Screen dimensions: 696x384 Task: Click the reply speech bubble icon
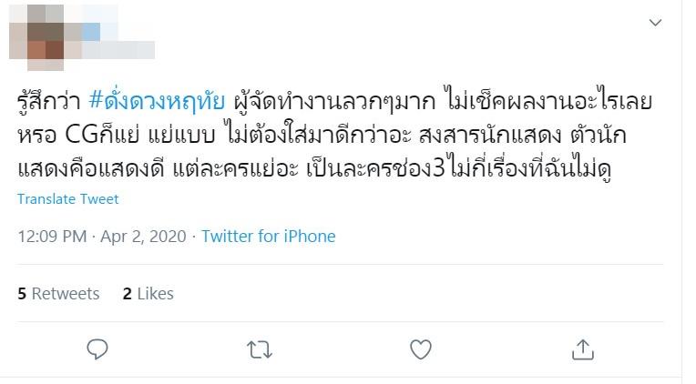pos(97,349)
